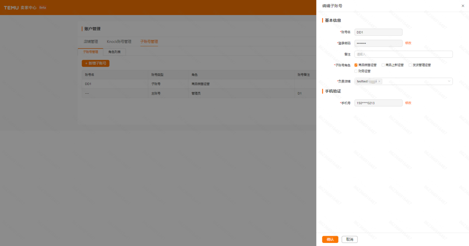The width and height of the screenshot is (469, 246).
Task: Toggle the 商品销售运营 role checkbox
Action: [x=356, y=65]
